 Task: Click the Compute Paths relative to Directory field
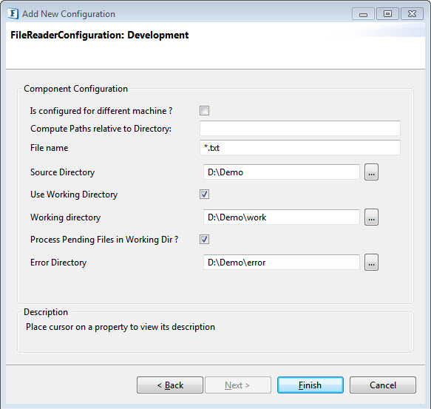point(300,128)
